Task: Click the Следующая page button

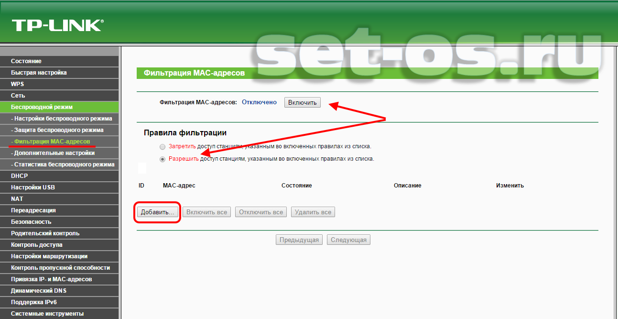Action: [x=348, y=240]
